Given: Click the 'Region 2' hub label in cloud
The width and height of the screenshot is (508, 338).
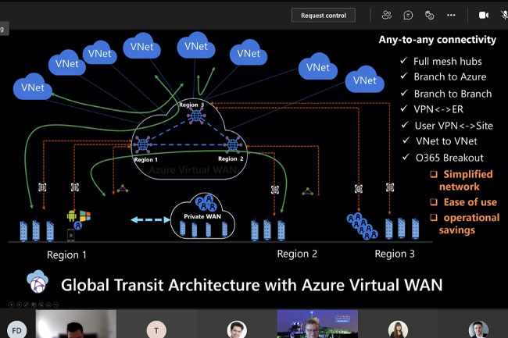Looking at the screenshot, I should (x=231, y=158).
